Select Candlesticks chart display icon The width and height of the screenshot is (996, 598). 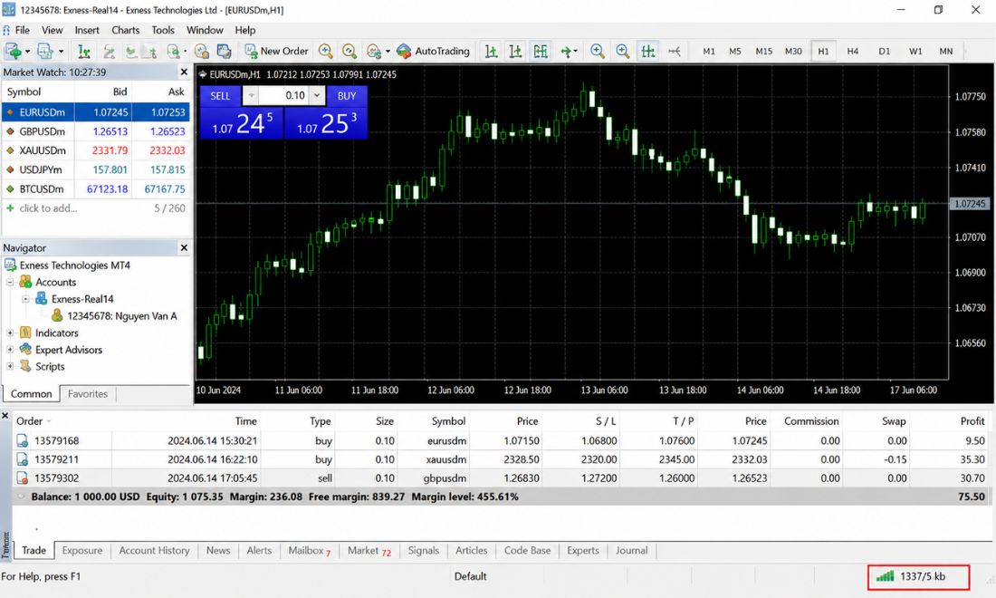point(515,51)
